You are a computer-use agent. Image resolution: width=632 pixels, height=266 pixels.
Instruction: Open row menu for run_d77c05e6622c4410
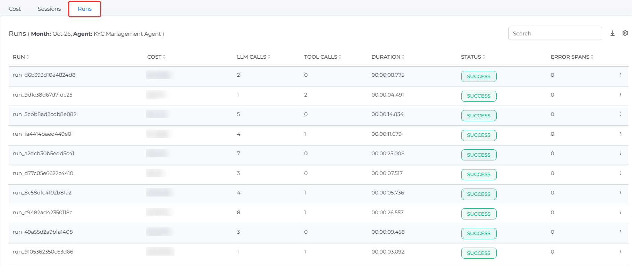point(621,173)
